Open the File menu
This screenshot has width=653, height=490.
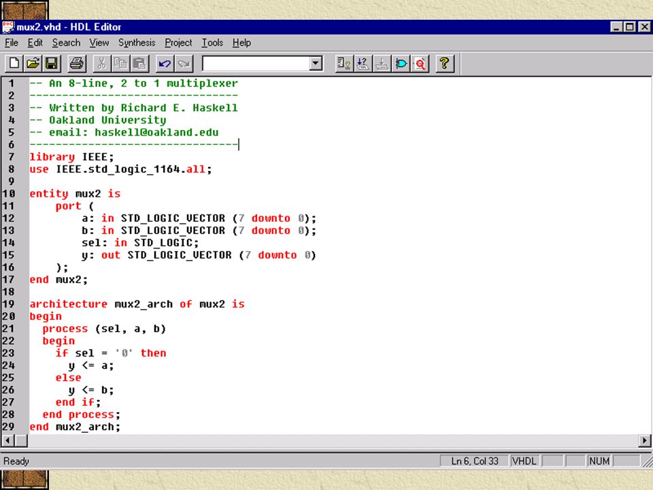(x=12, y=42)
